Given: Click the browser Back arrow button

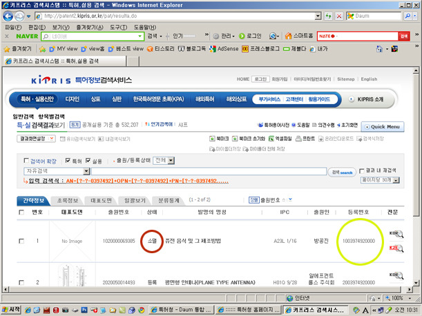Looking at the screenshot, I should (8, 16).
